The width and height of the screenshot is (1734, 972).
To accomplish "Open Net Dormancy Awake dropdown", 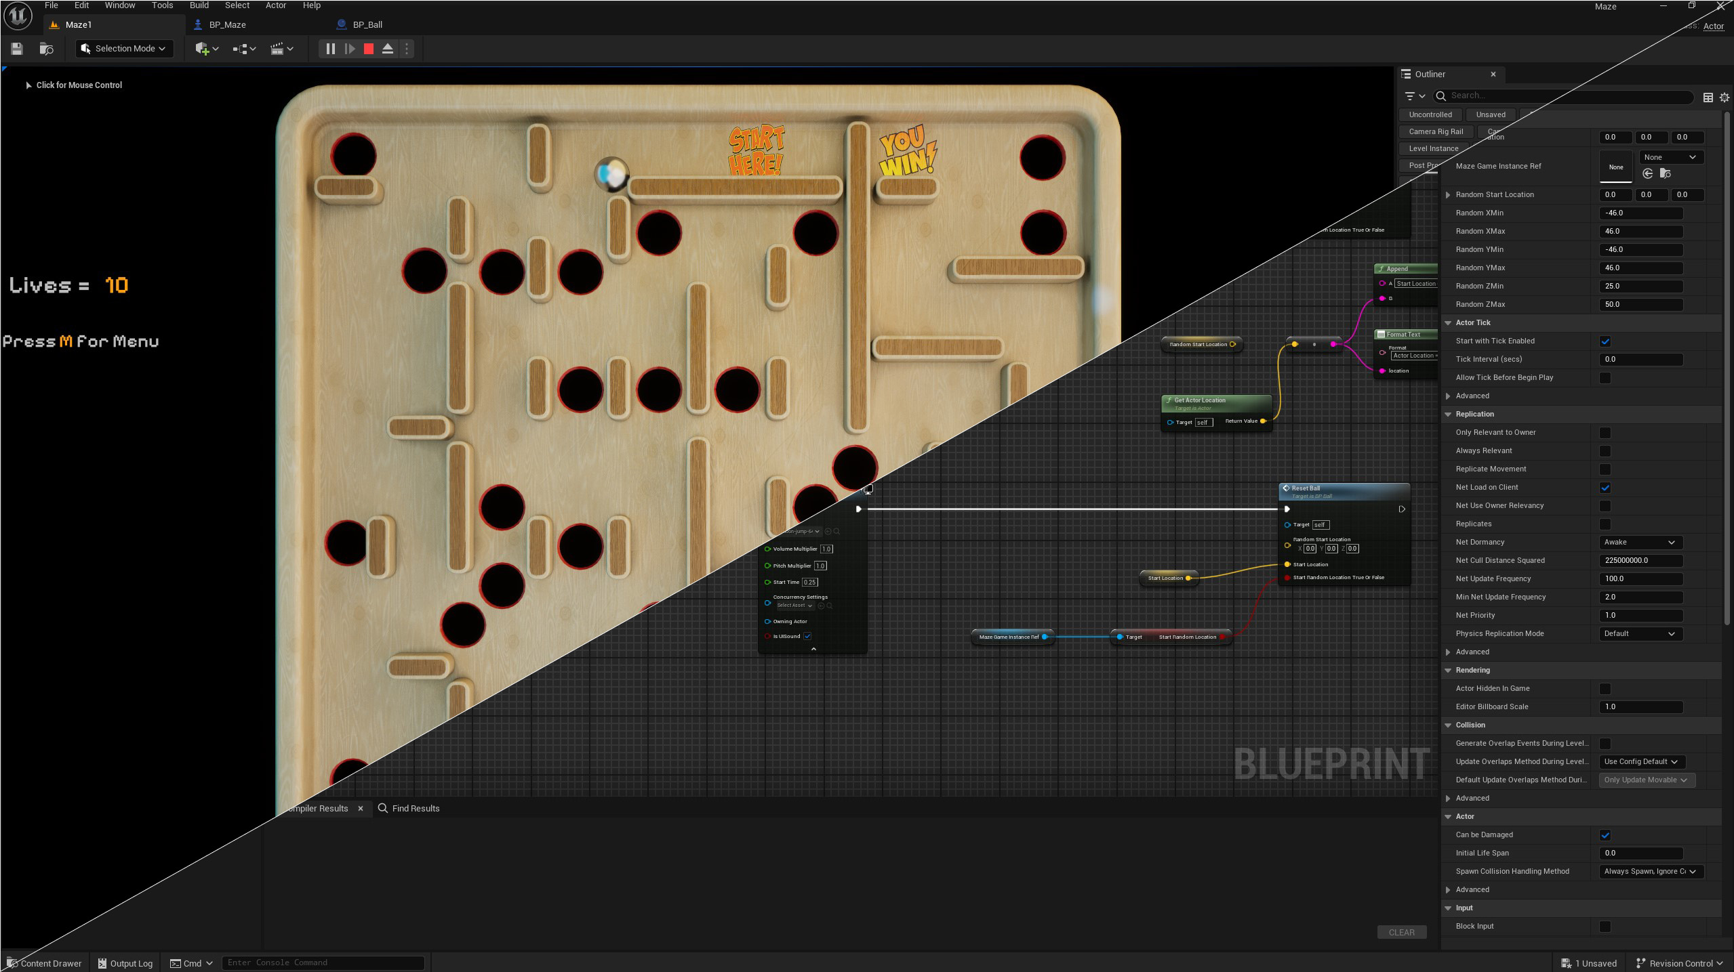I will pyautogui.click(x=1640, y=543).
